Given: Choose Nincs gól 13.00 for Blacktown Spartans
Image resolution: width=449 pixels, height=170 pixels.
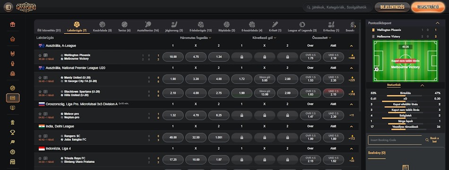Looking at the screenshot, I should (265, 93).
